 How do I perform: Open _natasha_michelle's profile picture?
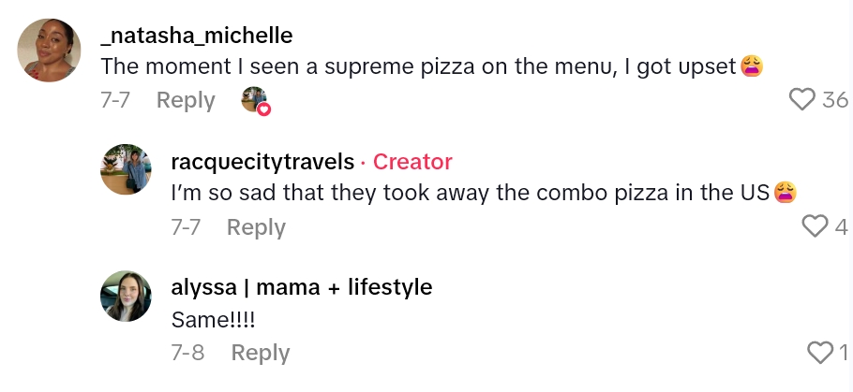tap(49, 51)
